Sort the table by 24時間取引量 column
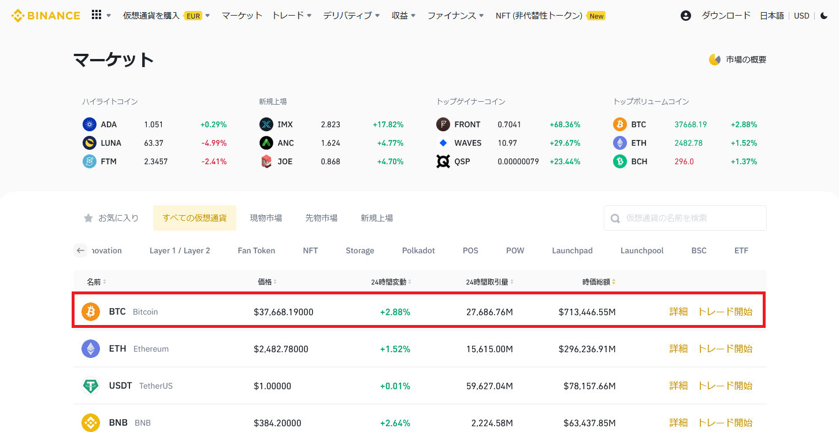Screen dimensions: 839x432 pos(490,282)
